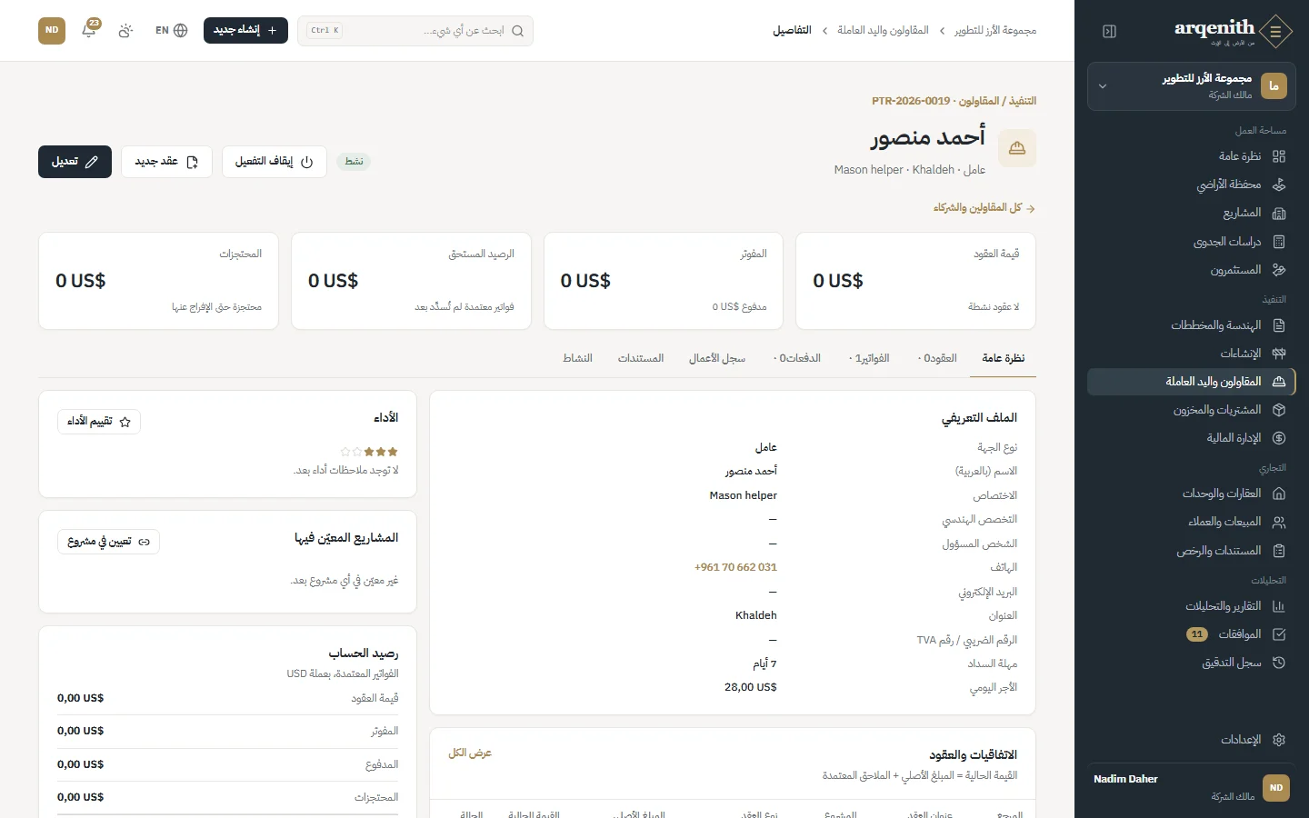This screenshot has width=1309, height=818.
Task: Open نظرة عامة in sidebar
Action: pos(1192,156)
